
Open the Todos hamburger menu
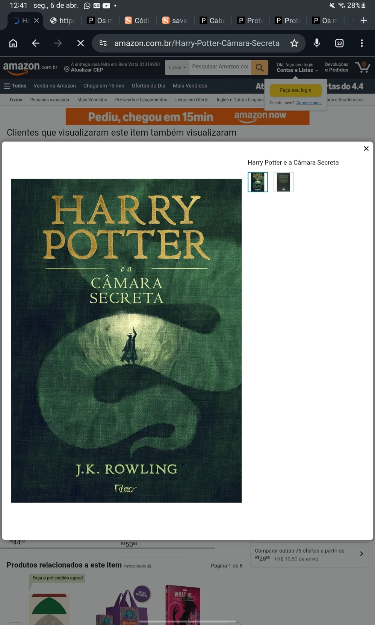[15, 86]
